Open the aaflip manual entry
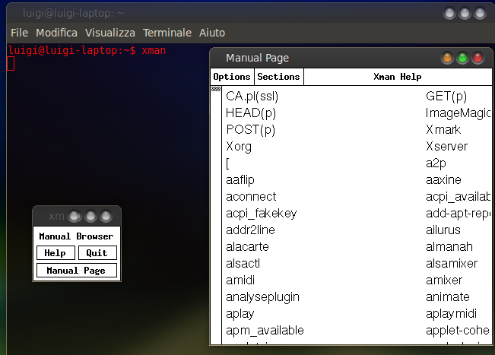 (240, 180)
